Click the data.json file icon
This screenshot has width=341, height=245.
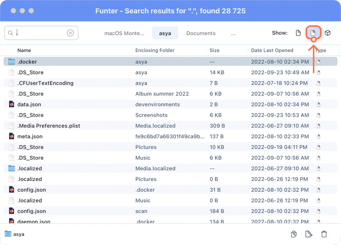[12, 104]
